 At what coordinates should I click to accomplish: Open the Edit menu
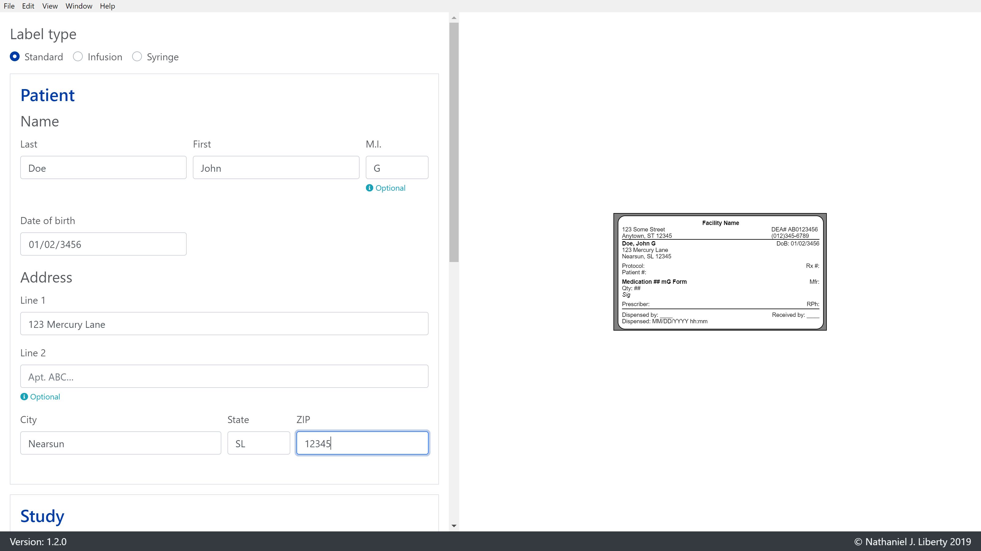coord(28,6)
